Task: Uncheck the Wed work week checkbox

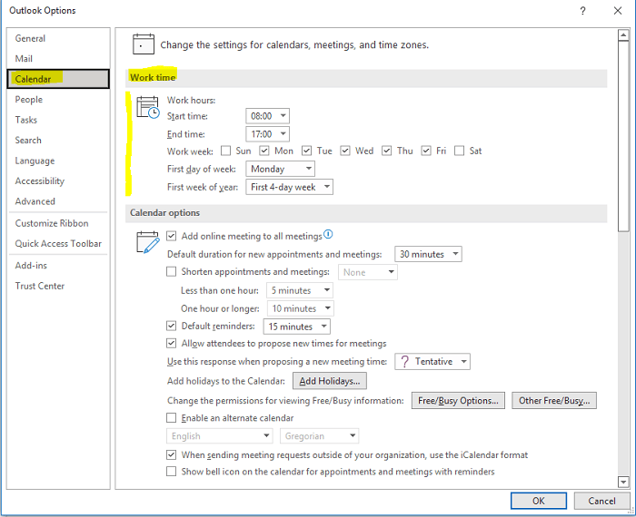Action: pyautogui.click(x=345, y=151)
